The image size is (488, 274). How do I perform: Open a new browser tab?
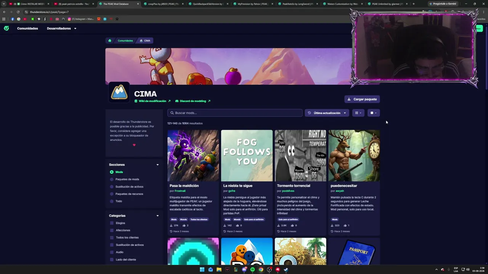pyautogui.click(x=413, y=4)
